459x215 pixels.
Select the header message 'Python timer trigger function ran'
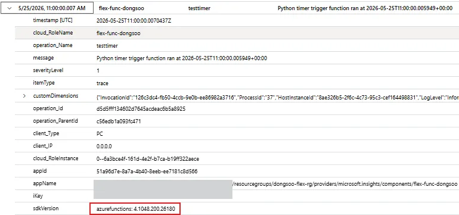tap(365, 8)
